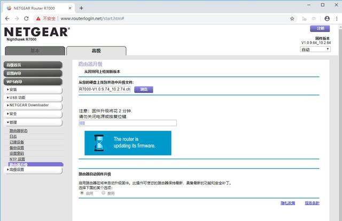Screen dimensions: 342x221
Task: Select the disable auto-upgrade radio button
Action: 103,193
